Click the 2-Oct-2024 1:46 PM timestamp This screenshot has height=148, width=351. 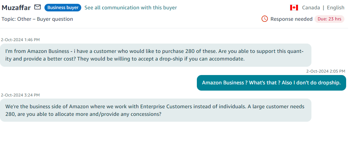(20, 40)
